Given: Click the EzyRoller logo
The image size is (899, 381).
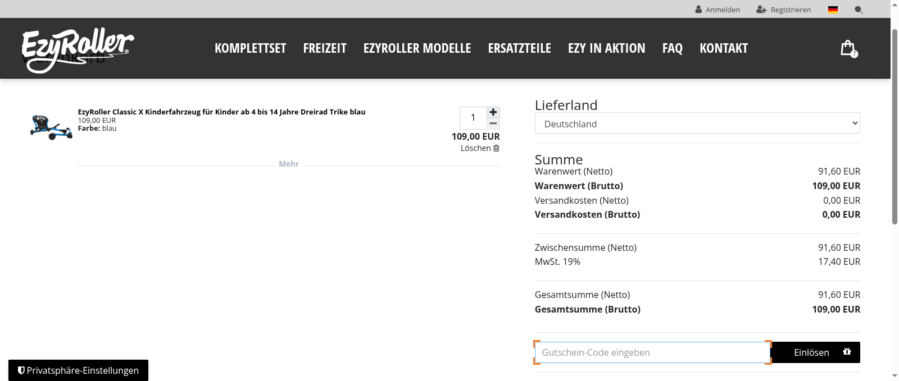Looking at the screenshot, I should point(78,49).
